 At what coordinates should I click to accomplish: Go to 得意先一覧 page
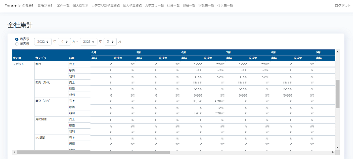pos(206,6)
